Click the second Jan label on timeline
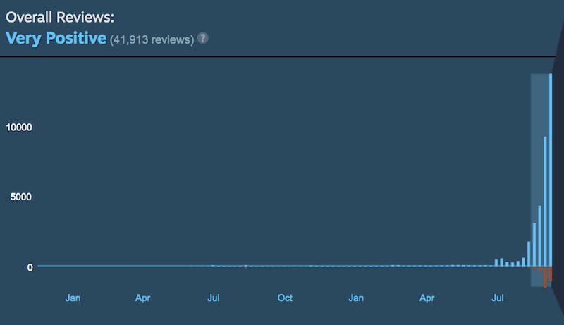The width and height of the screenshot is (564, 325). [x=356, y=298]
